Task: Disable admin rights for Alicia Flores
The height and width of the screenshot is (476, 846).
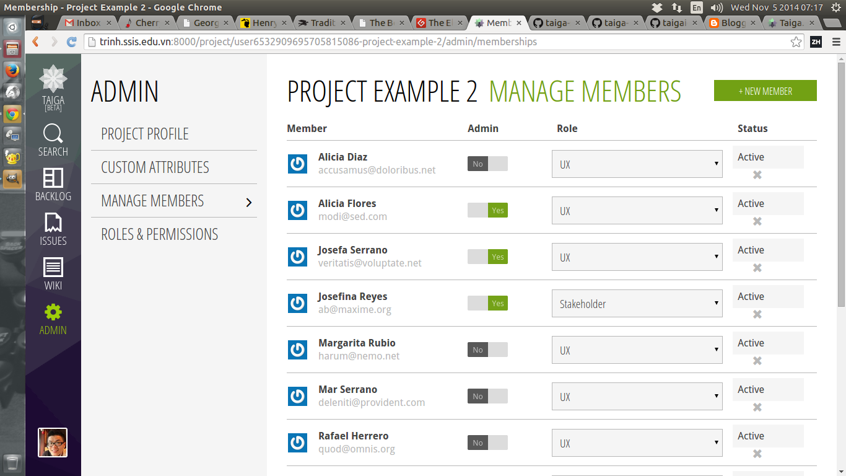Action: click(x=487, y=210)
